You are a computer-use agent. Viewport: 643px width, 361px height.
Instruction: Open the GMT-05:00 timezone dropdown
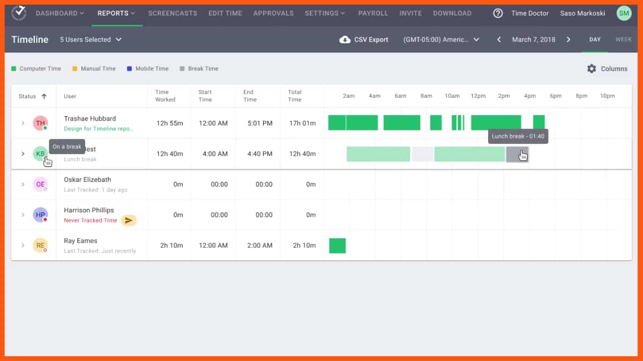point(440,39)
